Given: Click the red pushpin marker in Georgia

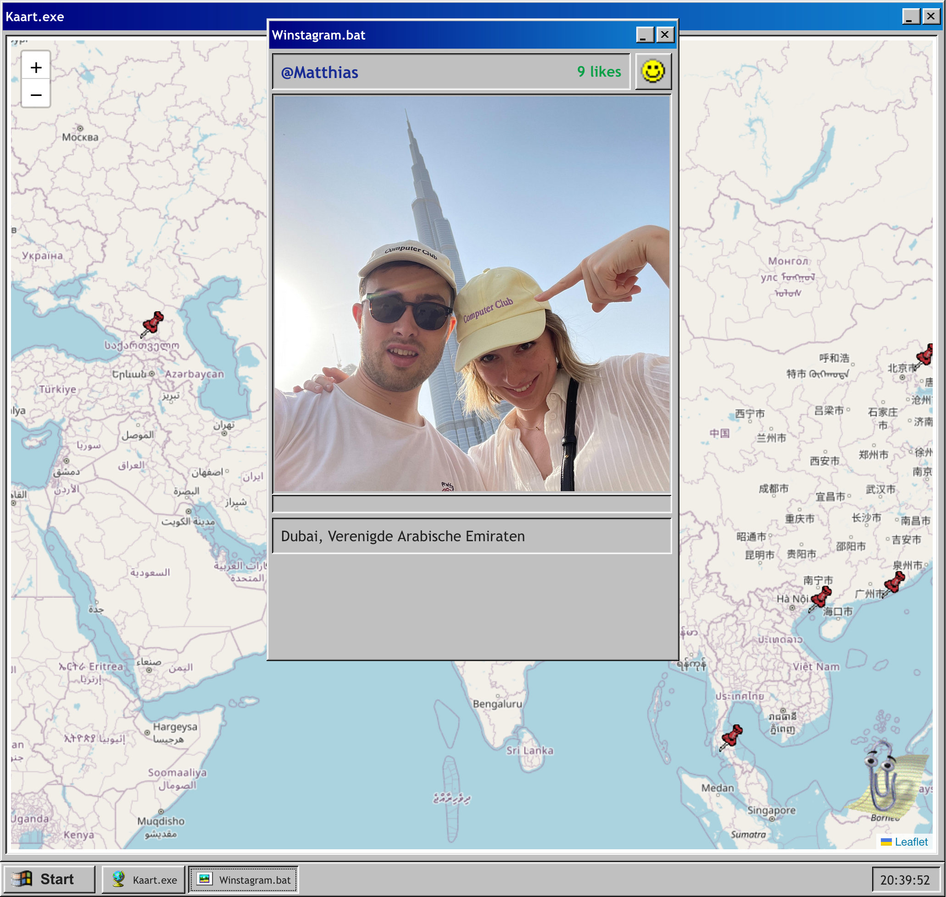Looking at the screenshot, I should pos(153,323).
